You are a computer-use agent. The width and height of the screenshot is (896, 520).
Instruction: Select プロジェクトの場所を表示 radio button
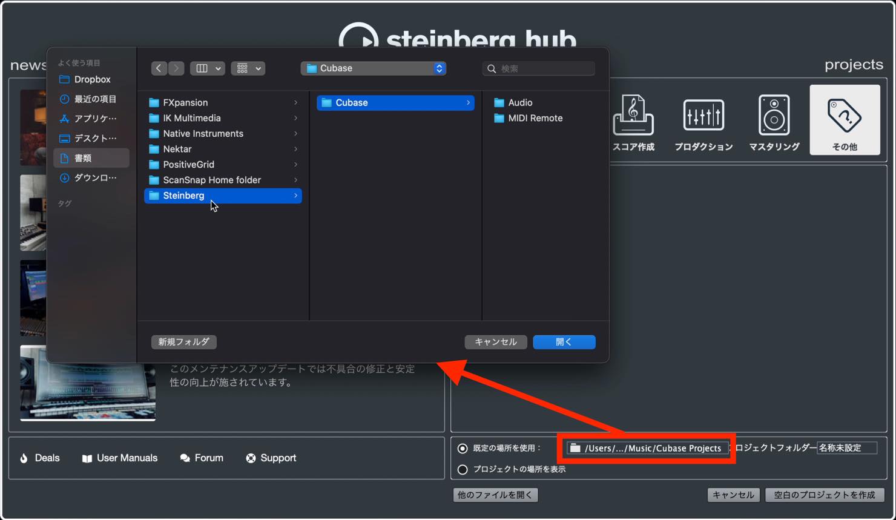463,469
